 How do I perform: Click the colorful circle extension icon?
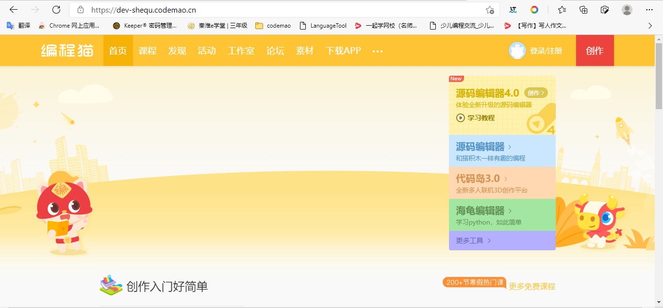(x=534, y=10)
